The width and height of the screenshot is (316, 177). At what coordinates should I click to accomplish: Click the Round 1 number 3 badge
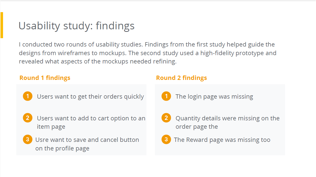[x=28, y=139]
